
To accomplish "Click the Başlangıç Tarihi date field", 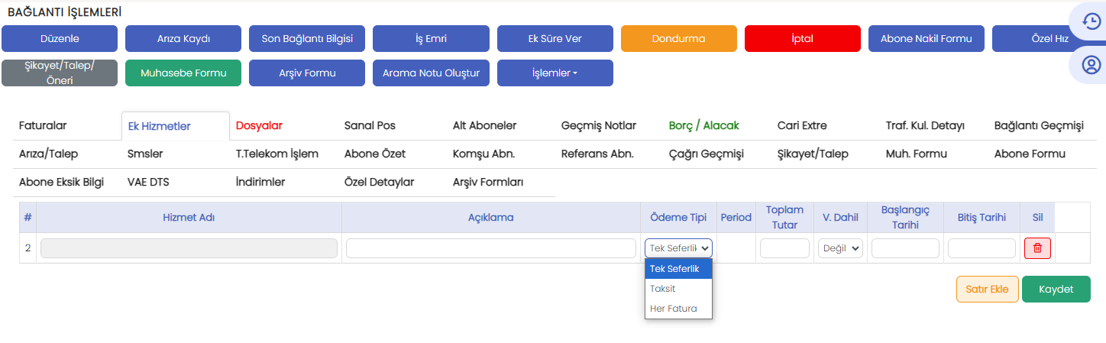I will (905, 248).
